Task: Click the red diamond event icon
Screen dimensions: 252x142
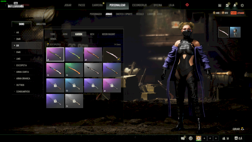Action: pyautogui.click(x=187, y=5)
